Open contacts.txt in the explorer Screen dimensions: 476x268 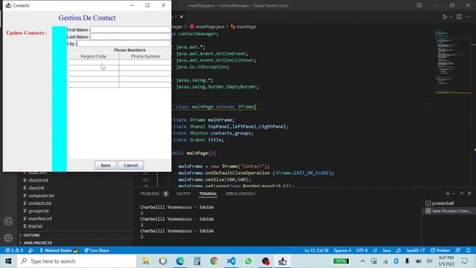click(39, 203)
